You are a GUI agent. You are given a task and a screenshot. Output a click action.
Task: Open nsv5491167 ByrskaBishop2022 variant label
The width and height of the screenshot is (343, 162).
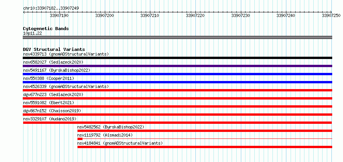pos(57,70)
